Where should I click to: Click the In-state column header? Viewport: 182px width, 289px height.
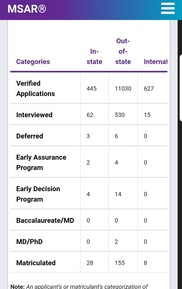pyautogui.click(x=94, y=56)
